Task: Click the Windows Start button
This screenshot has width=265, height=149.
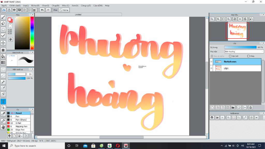Action: (4, 146)
